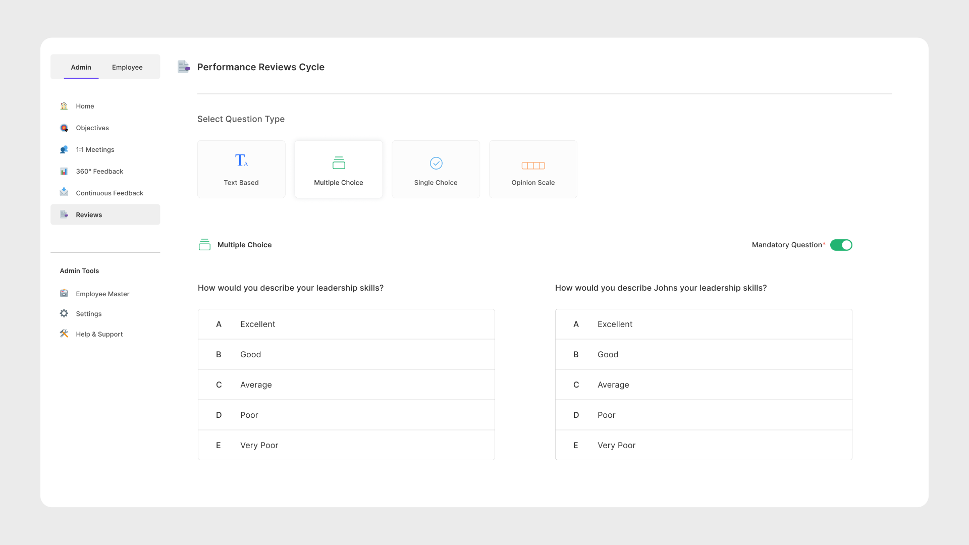Select option B Good in left question
969x545 pixels.
[346, 354]
